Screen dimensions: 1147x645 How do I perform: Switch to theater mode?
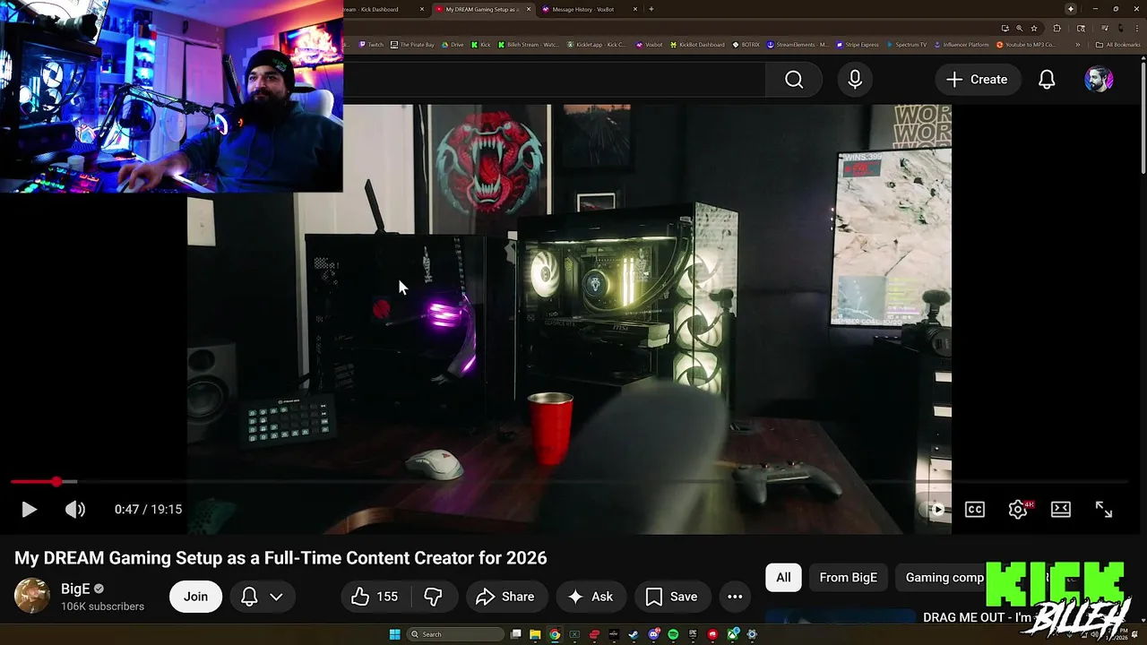[1061, 509]
